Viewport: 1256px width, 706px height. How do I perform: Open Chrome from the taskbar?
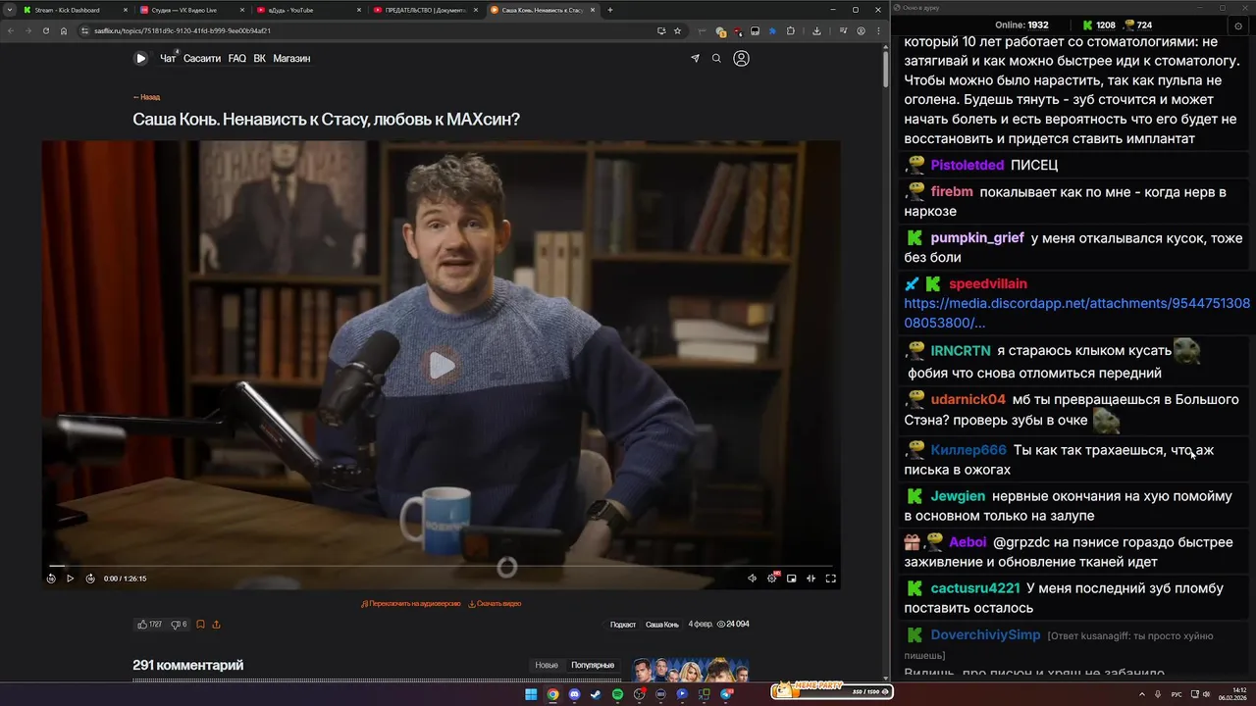click(552, 694)
